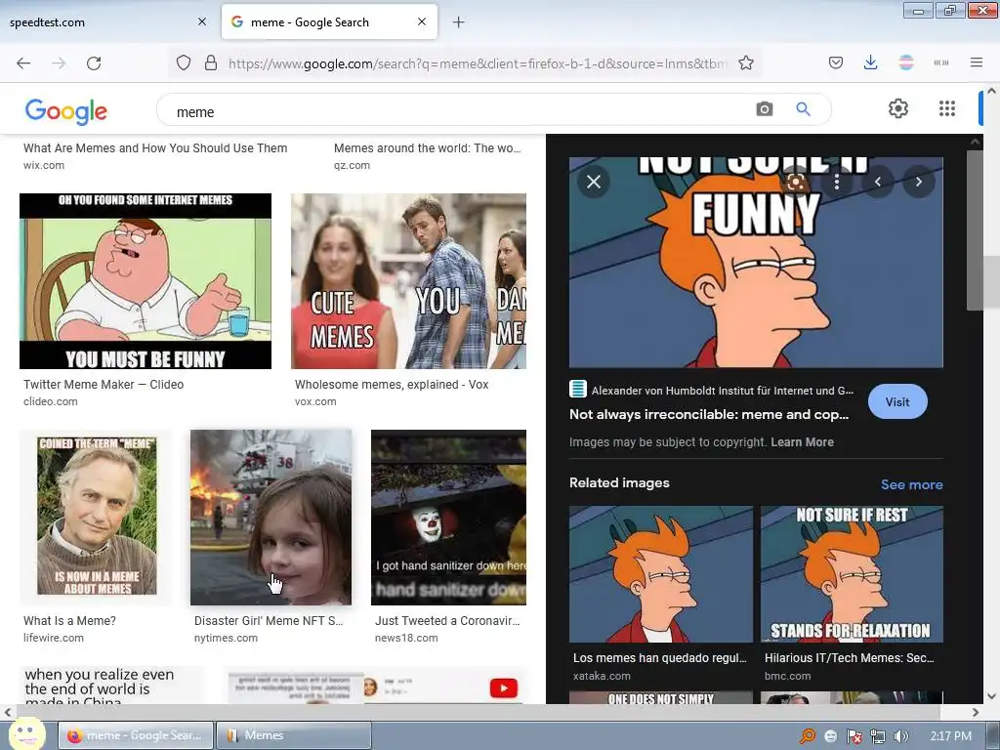The height and width of the screenshot is (750, 1000).
Task: Open 'Wholesome memes, explained - Vox' link
Action: tap(392, 385)
